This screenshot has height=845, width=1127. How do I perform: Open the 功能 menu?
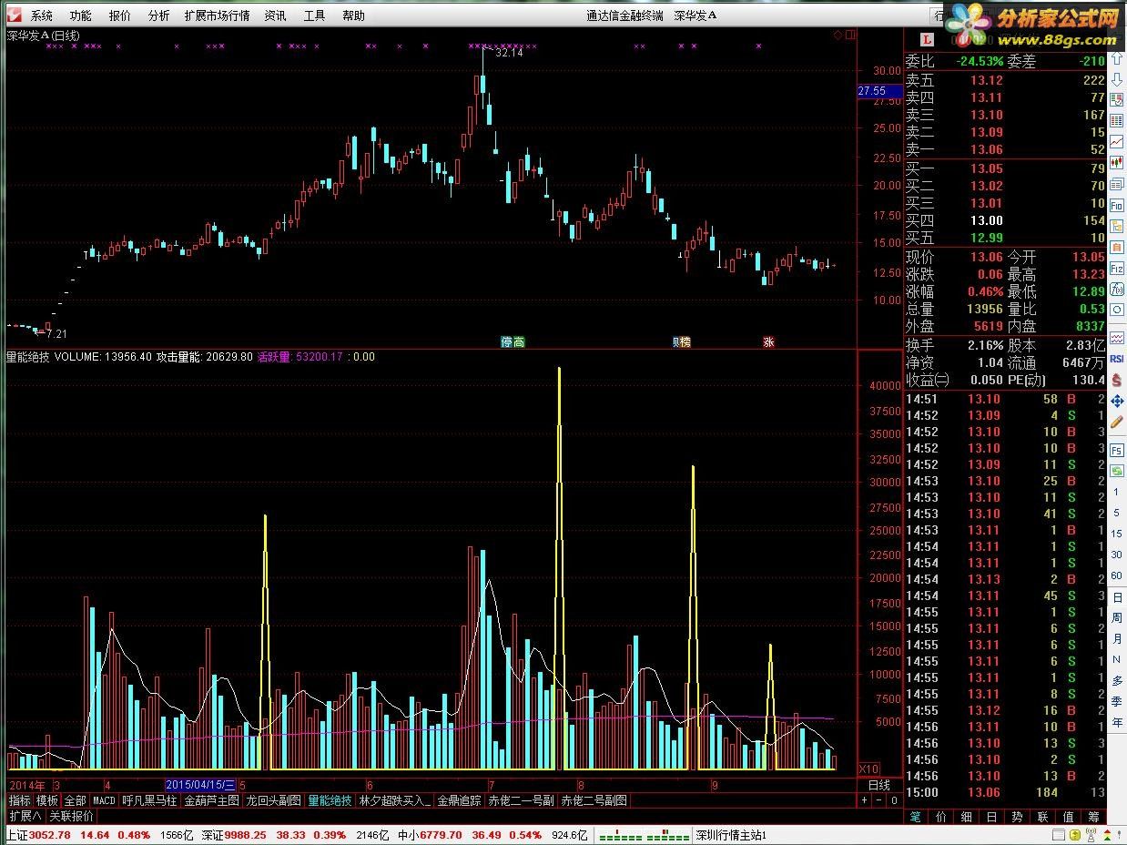click(80, 15)
